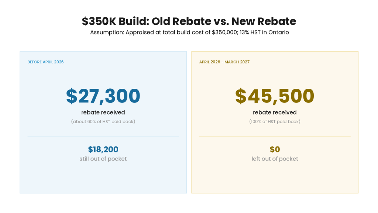Click 'rebate received' text in yellow card
Screen dimensions: 378x213
[x=275, y=112]
